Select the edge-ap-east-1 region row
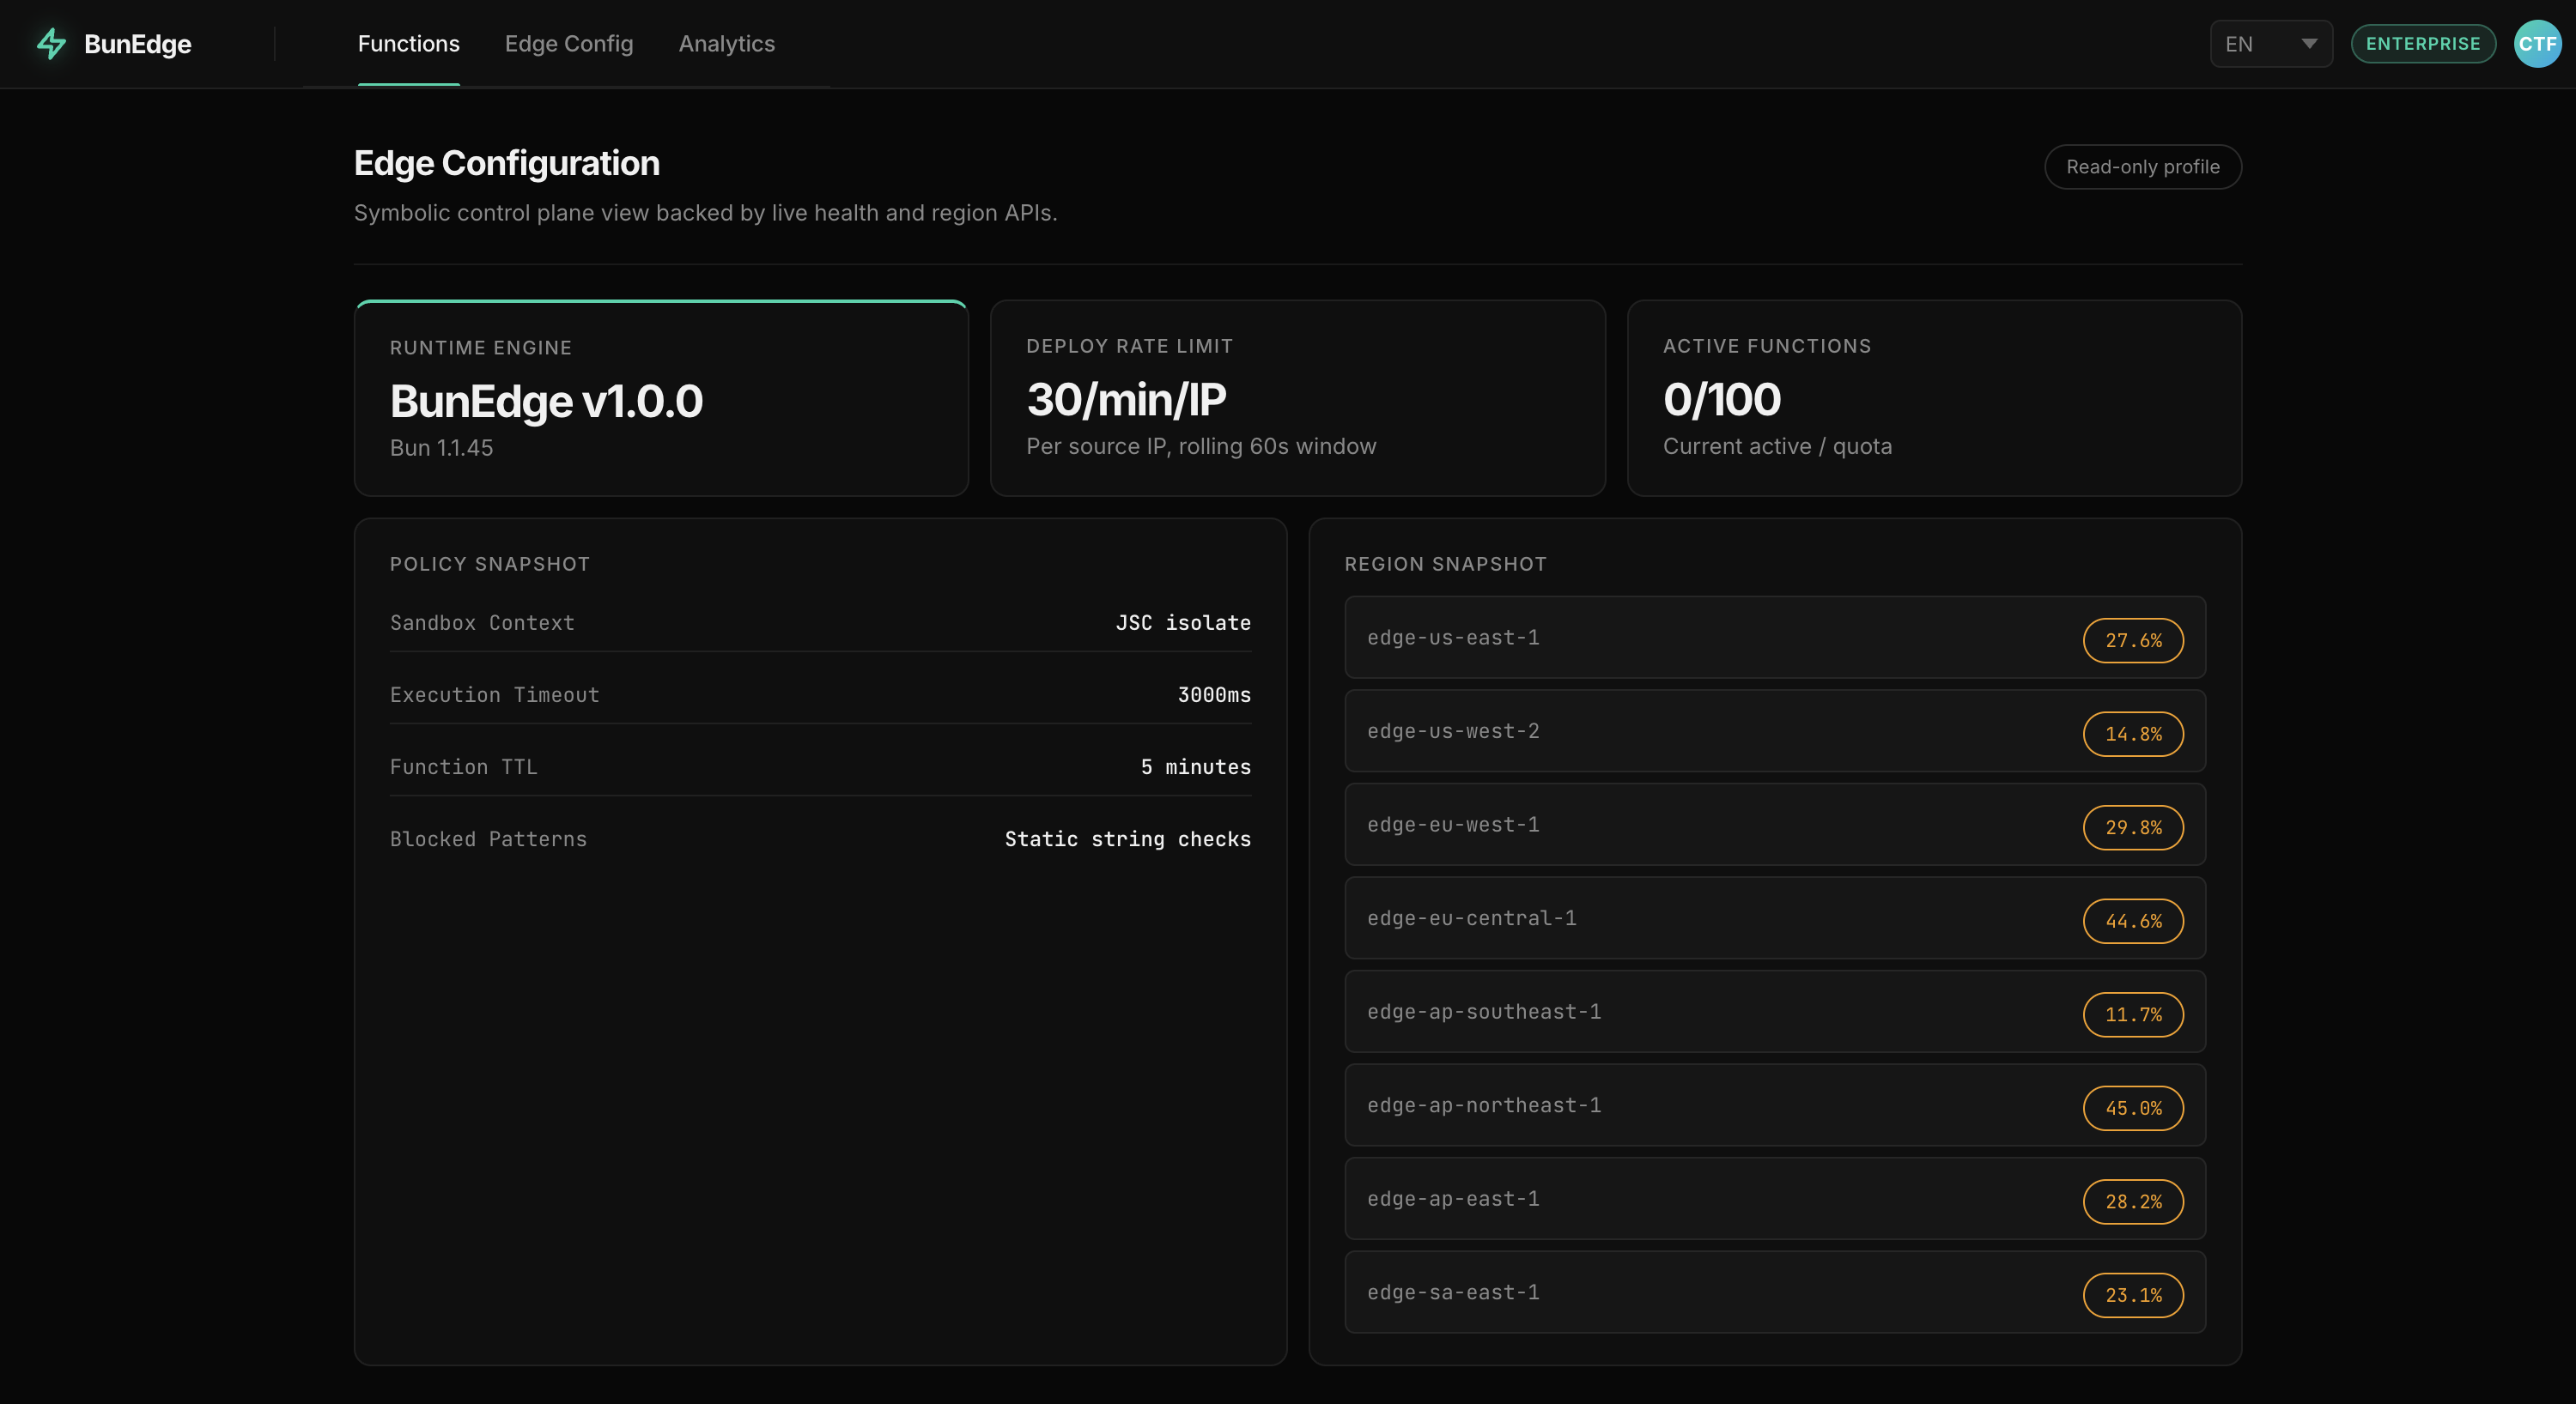This screenshot has width=2576, height=1404. [x=1700, y=1199]
